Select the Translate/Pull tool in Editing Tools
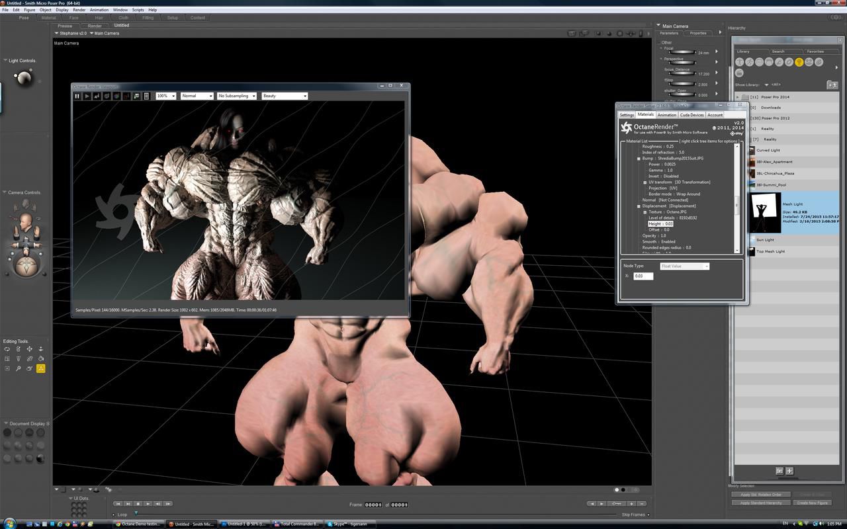Screen dimensions: 847x529 coord(30,349)
